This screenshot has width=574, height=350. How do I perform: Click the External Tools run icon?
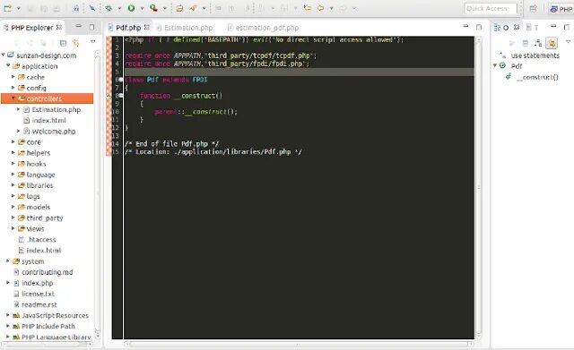[x=153, y=8]
